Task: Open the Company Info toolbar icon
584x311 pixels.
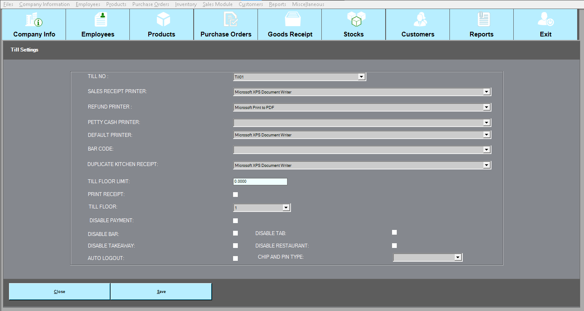Action: click(x=34, y=20)
